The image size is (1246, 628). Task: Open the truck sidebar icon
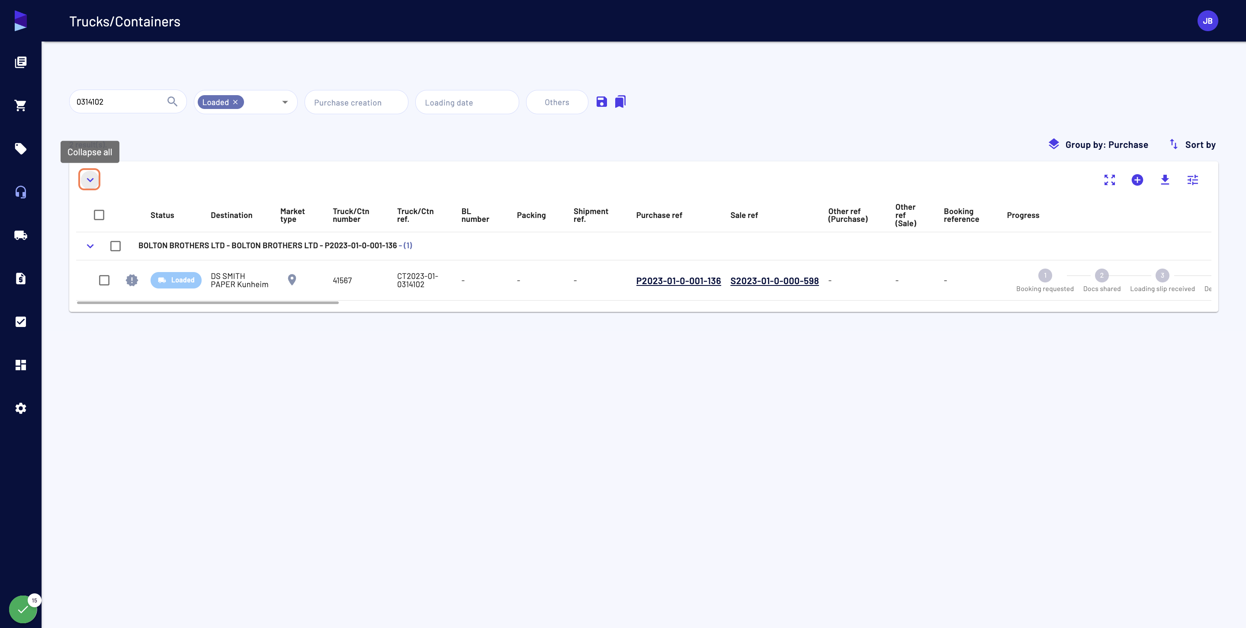pyautogui.click(x=20, y=235)
